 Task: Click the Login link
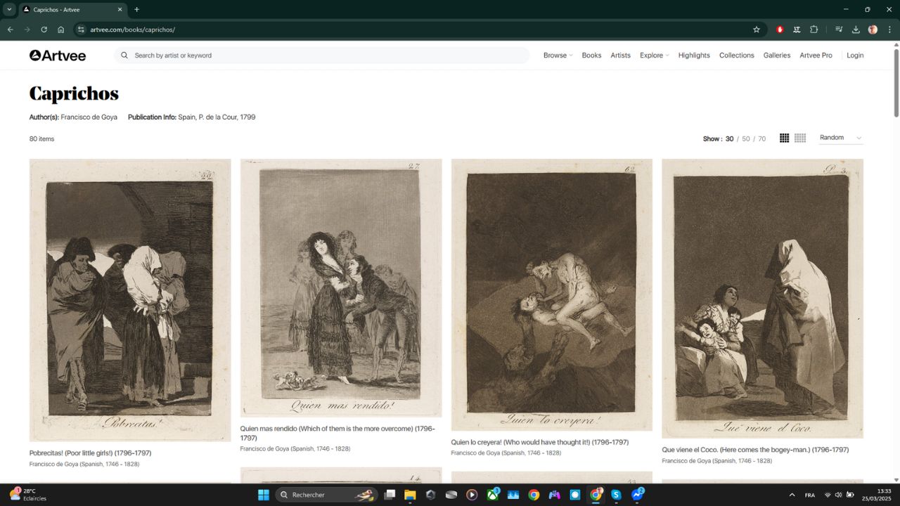point(855,55)
